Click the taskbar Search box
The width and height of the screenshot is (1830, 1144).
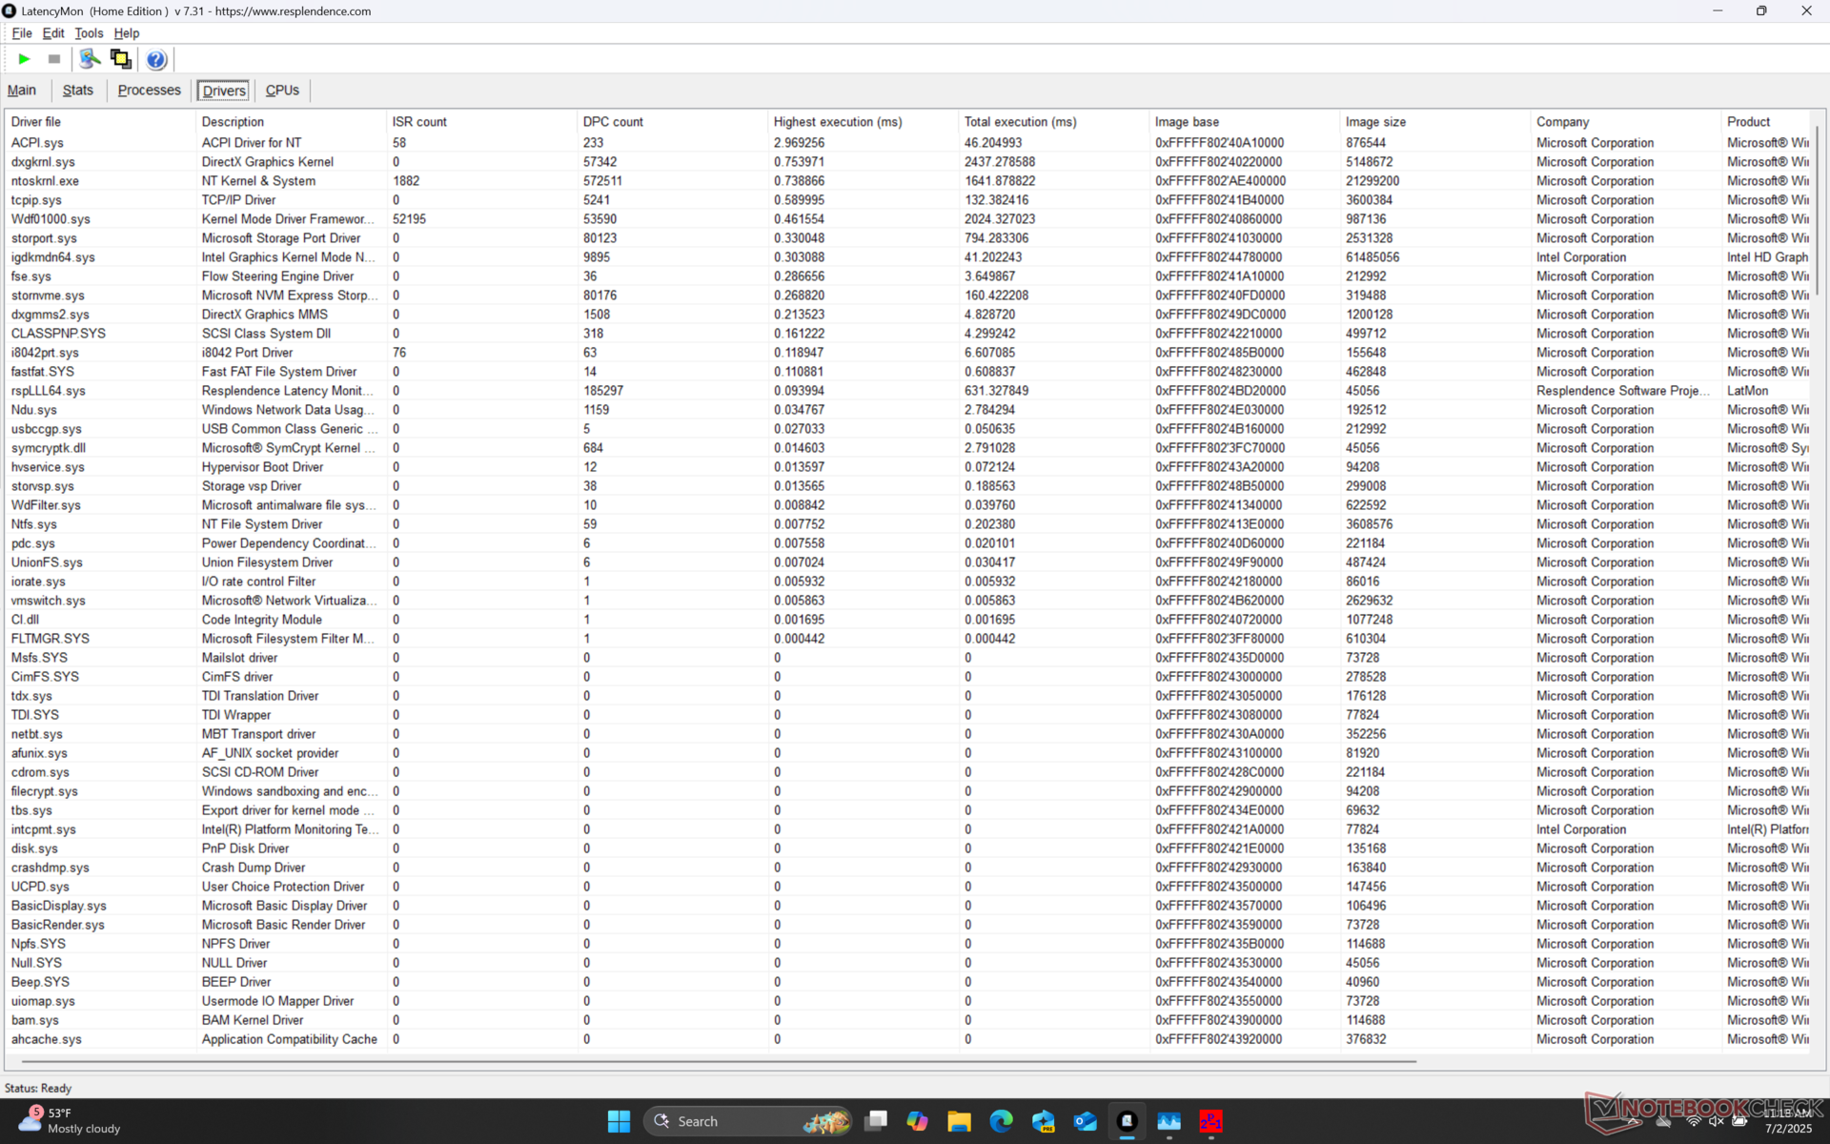click(x=747, y=1121)
